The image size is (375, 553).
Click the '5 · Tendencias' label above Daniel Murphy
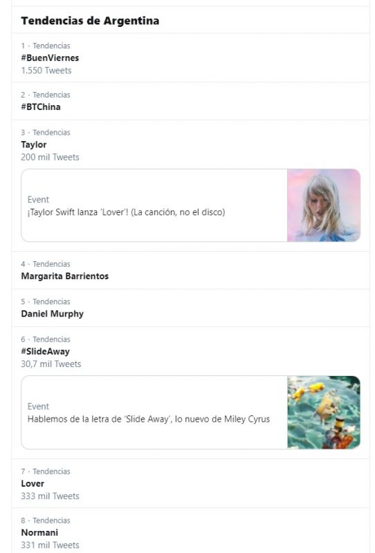click(x=46, y=302)
